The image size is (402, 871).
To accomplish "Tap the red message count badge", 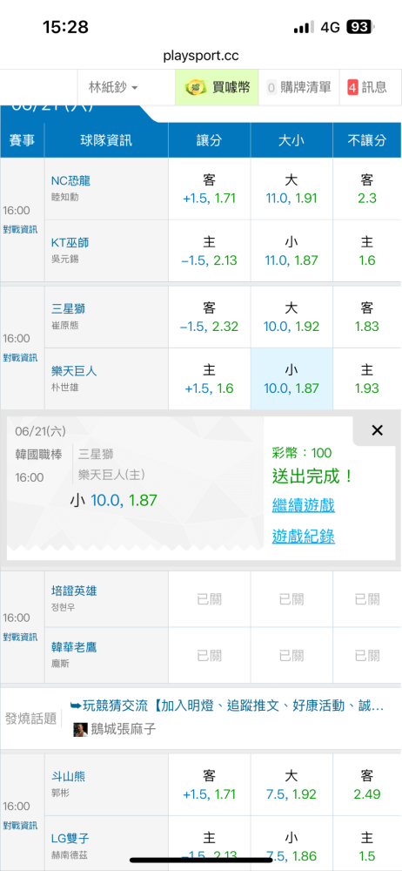I will pos(352,87).
